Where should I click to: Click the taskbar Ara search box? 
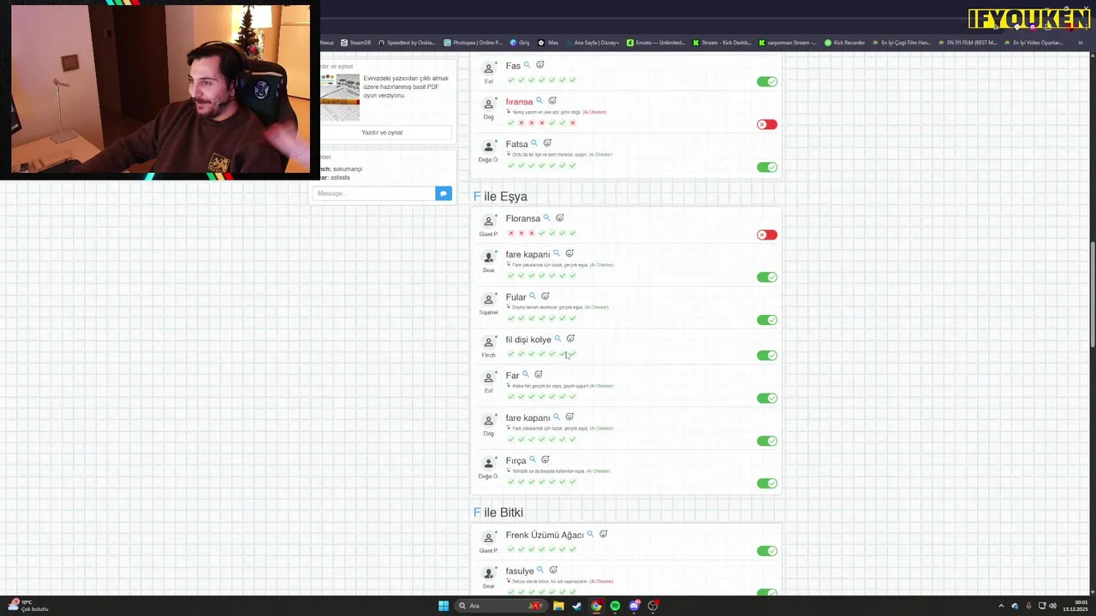pyautogui.click(x=500, y=606)
